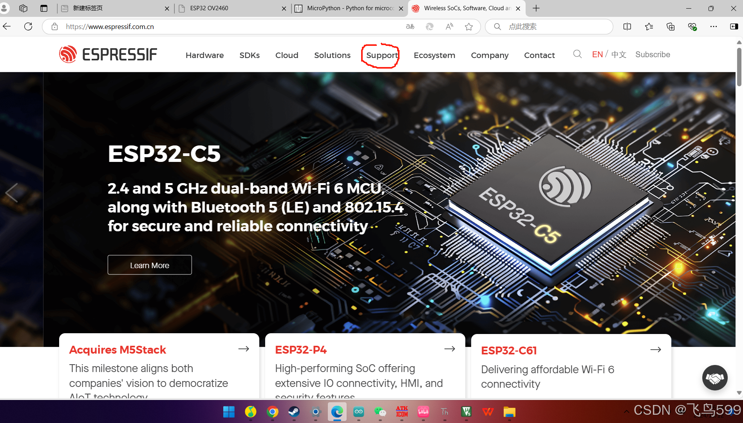Click the Subscribe link
Screen dimensions: 743x423
coord(653,54)
